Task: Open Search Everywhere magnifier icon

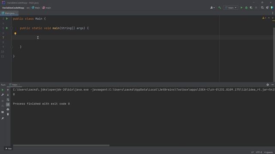Action: tap(262, 8)
